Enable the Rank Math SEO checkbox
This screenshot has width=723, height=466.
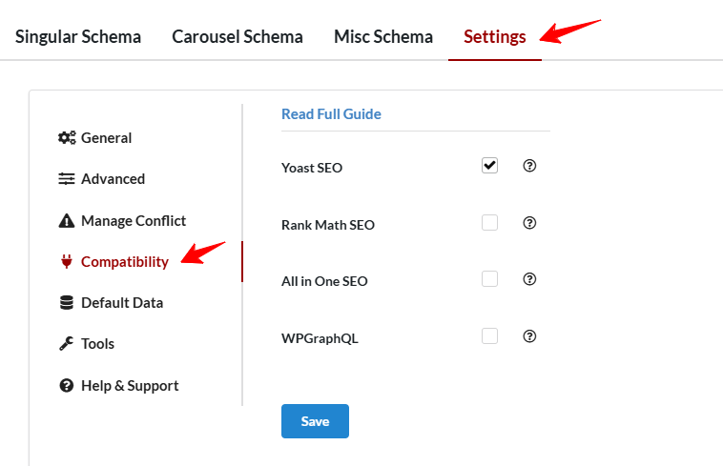[x=489, y=223]
